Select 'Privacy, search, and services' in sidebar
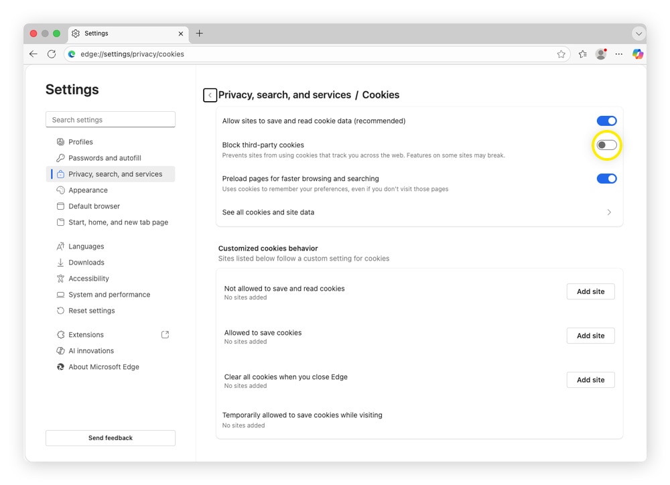 coord(114,174)
